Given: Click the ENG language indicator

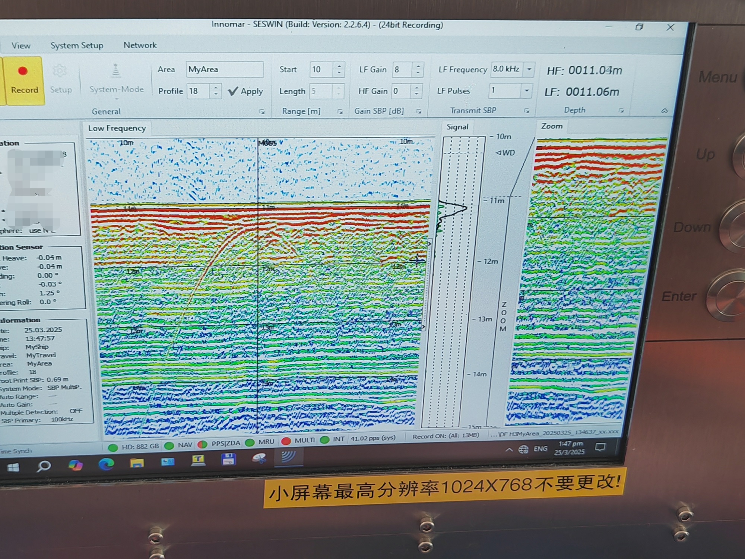Looking at the screenshot, I should (x=540, y=449).
